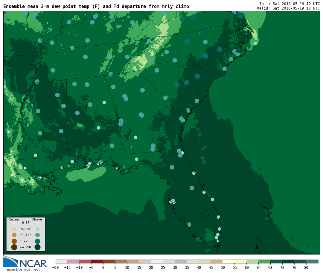Screen dimensions: 323x273
Task: Pick the 20 to 25 near-white swatch
Action: tap(157, 261)
